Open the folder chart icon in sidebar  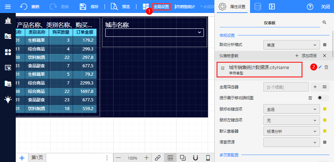[8, 84]
